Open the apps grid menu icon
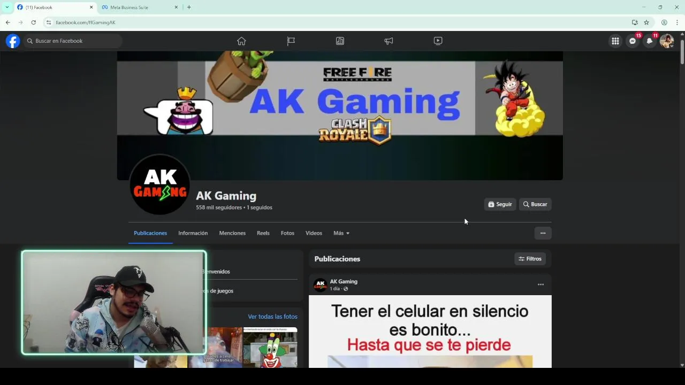 615,41
